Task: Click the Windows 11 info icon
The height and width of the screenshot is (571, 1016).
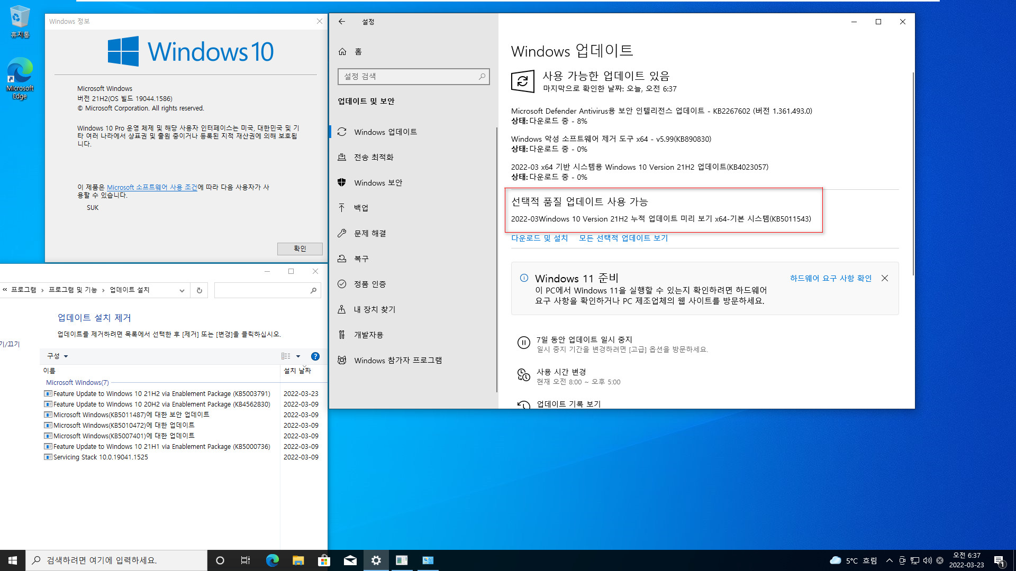Action: pos(524,278)
